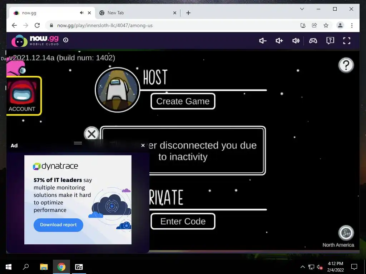The width and height of the screenshot is (366, 274).
Task: Open the now.gg help chat icon
Action: pyautogui.click(x=330, y=41)
